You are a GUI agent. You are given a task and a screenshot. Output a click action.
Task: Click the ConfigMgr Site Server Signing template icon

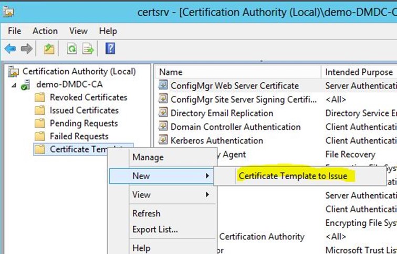click(163, 99)
